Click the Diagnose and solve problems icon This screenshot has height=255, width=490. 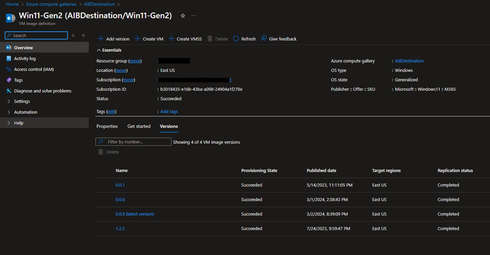click(9, 91)
